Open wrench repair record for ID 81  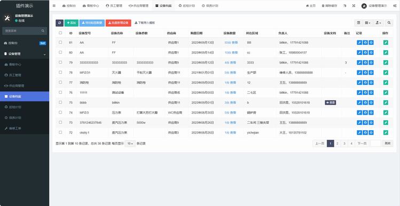pos(359,43)
